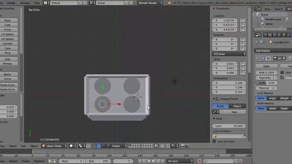This screenshot has width=292, height=164.
Task: Open the Render properties tab icon
Action: (266, 35)
